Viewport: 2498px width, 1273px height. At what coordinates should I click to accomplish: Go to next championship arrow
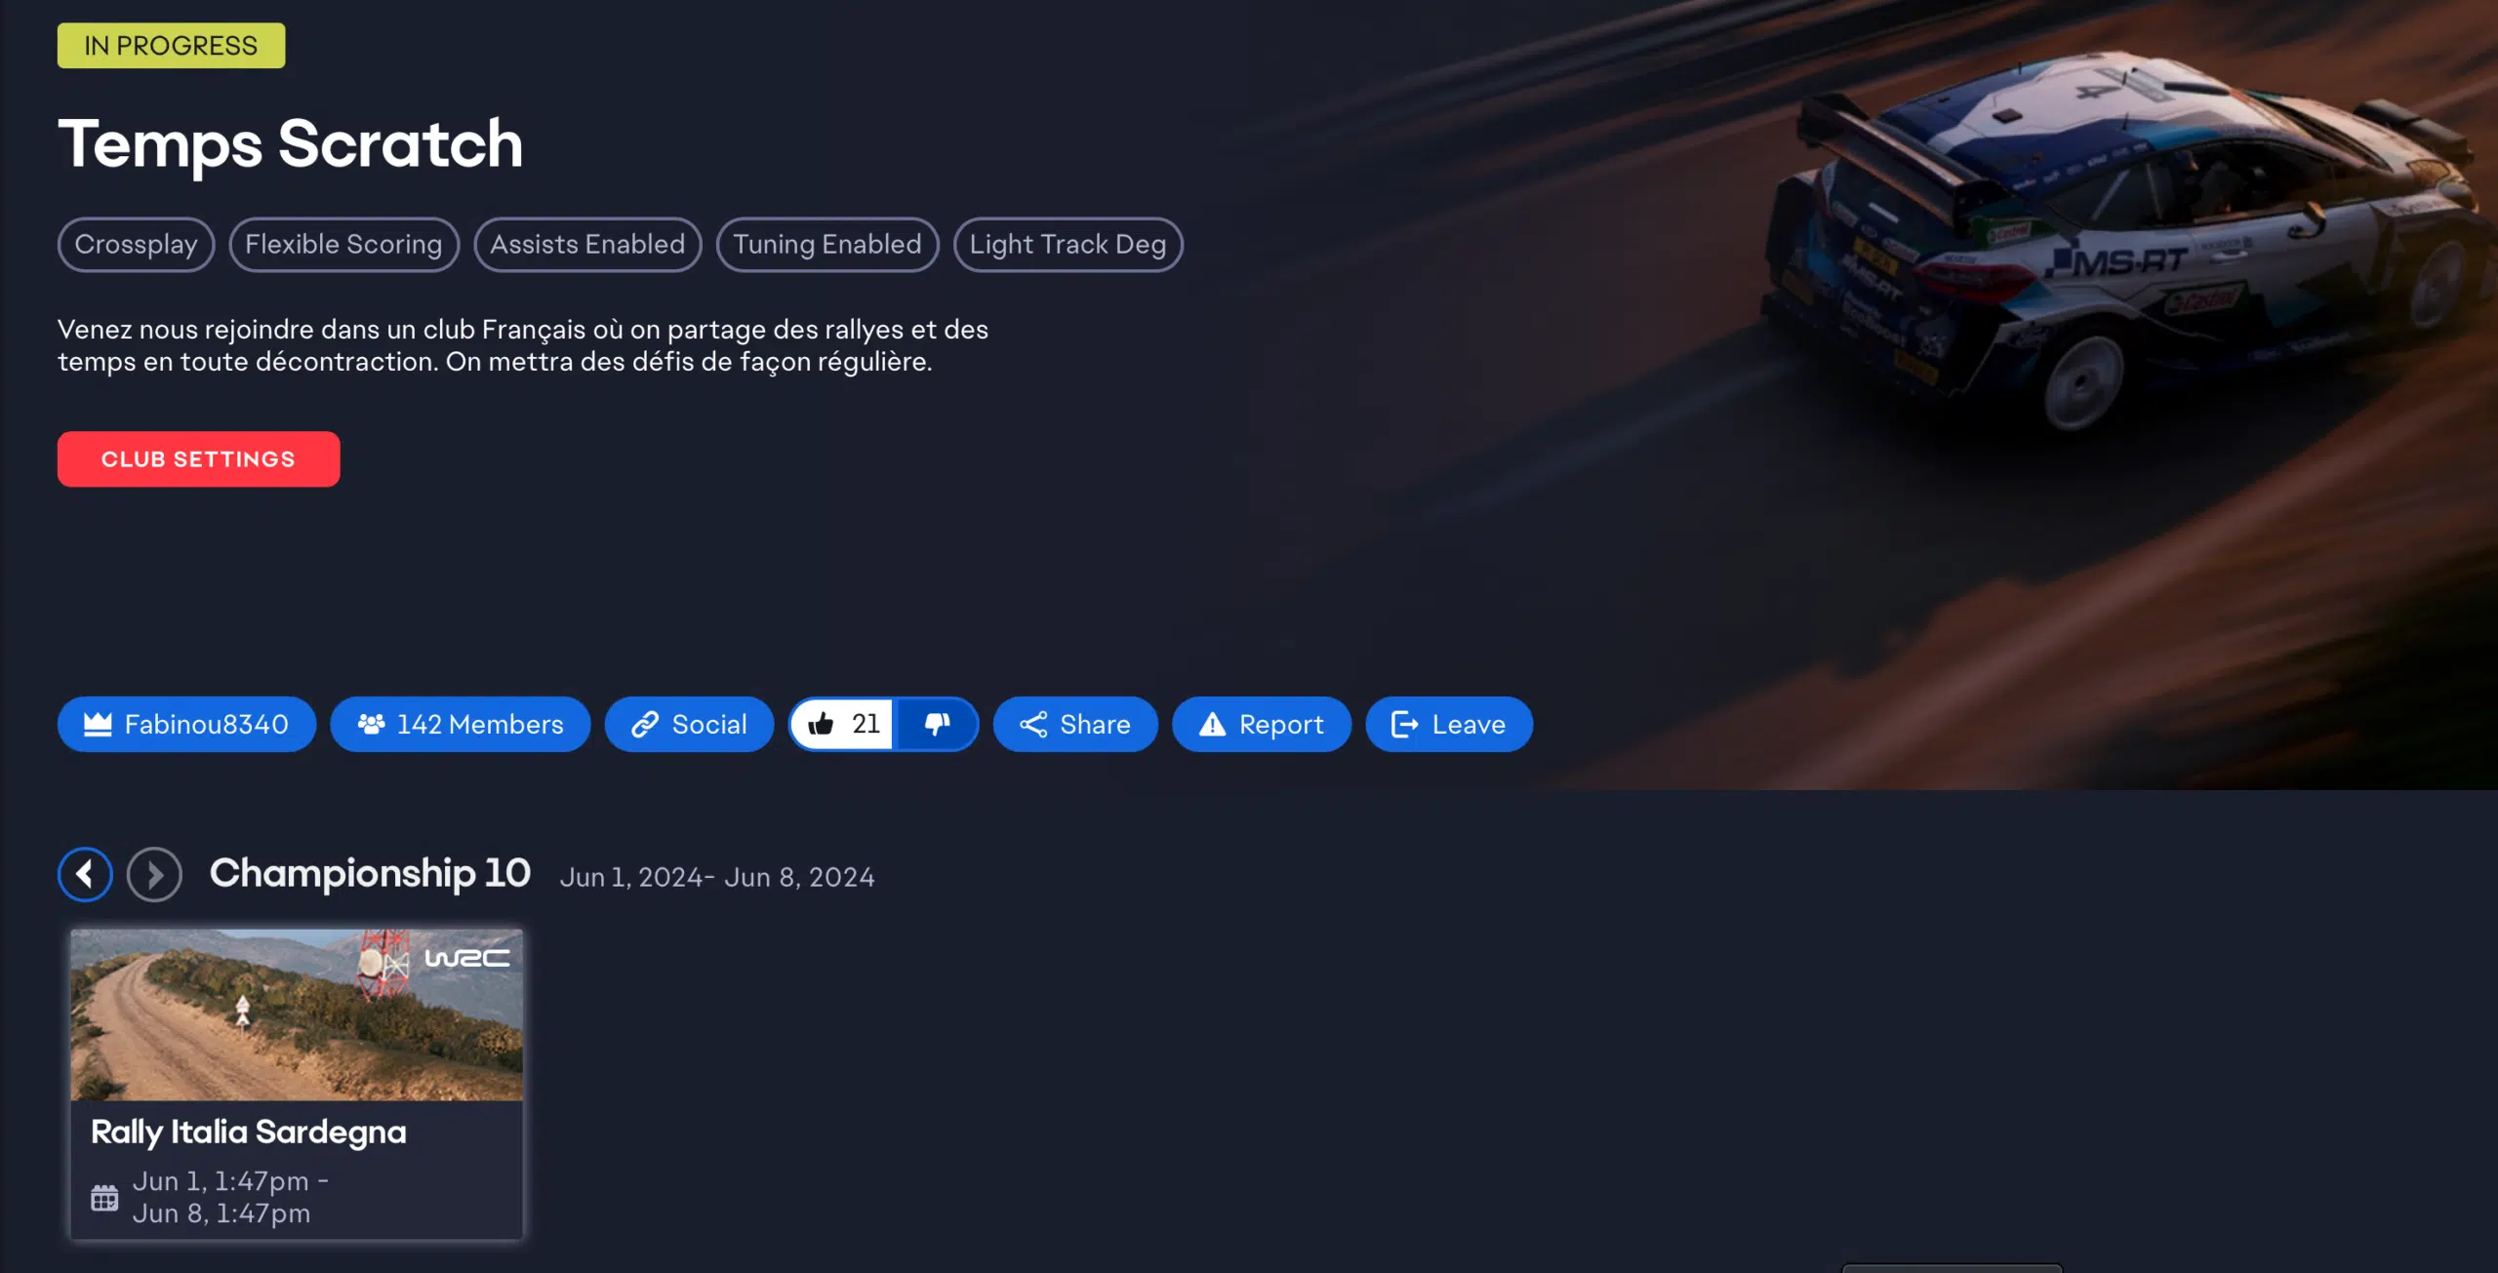(154, 874)
